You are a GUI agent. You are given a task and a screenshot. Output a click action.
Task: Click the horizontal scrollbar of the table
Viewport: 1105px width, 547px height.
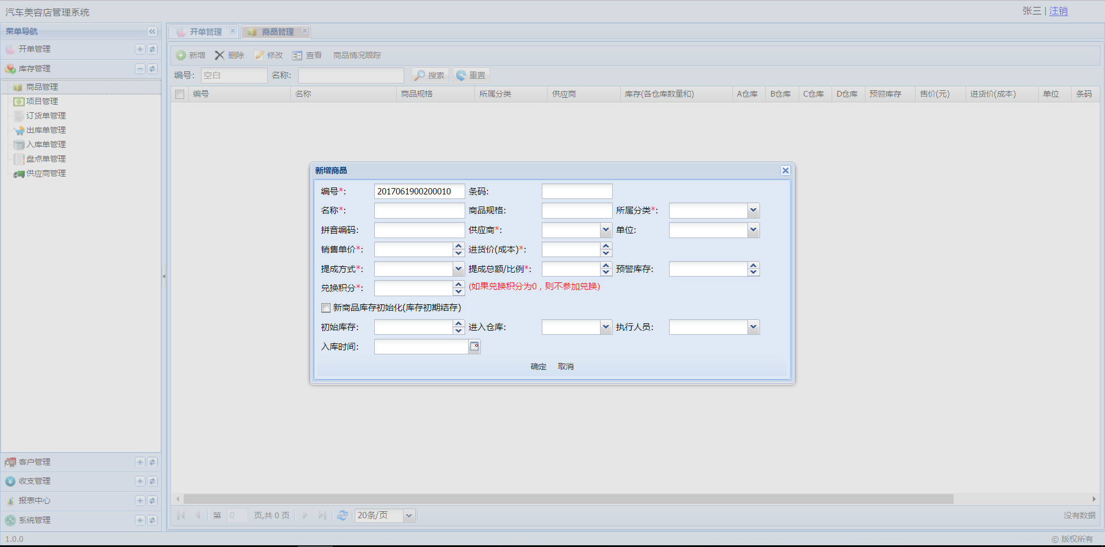(x=568, y=499)
